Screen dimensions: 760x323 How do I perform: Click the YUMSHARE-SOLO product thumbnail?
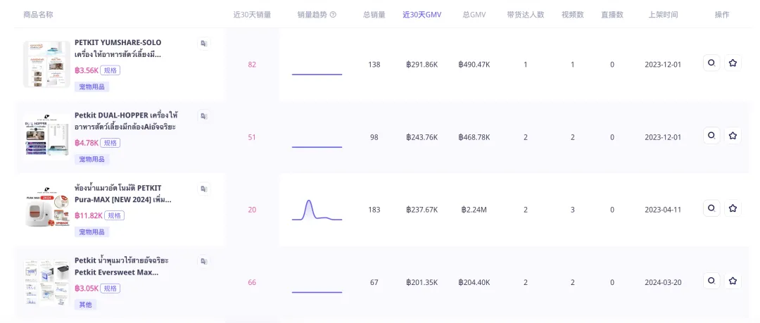coord(46,65)
